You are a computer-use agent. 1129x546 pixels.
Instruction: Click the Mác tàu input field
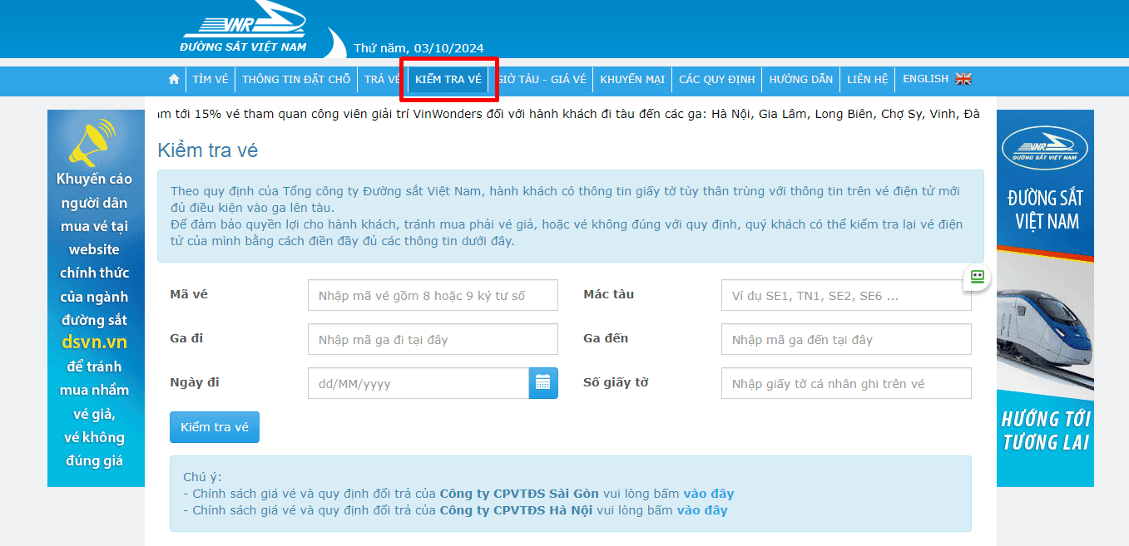pyautogui.click(x=846, y=295)
